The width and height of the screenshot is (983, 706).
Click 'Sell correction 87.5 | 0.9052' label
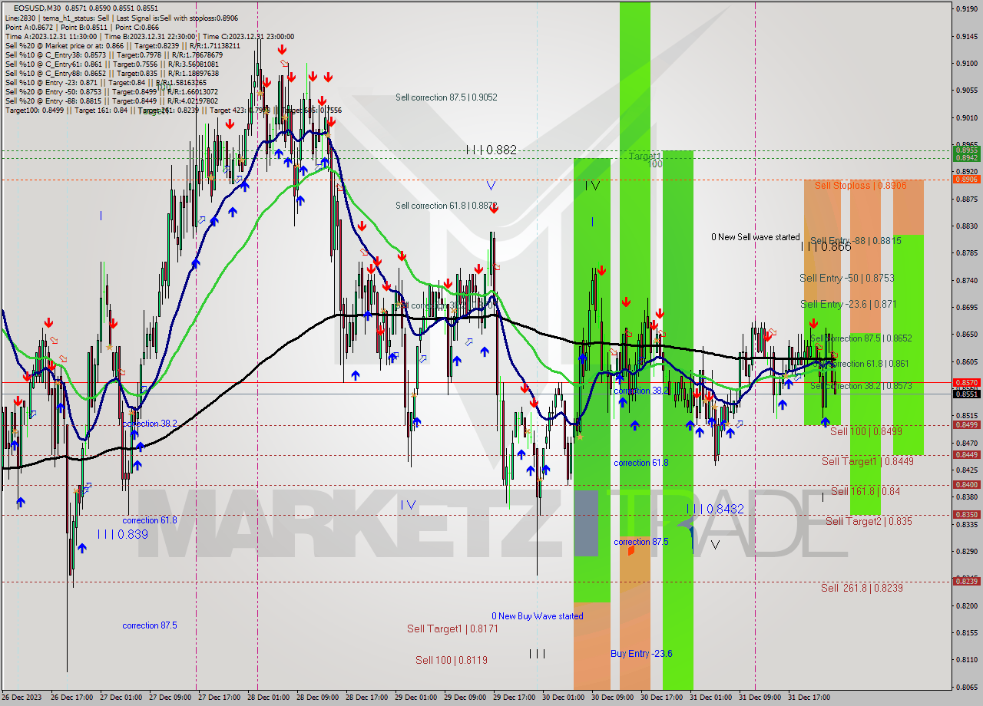[446, 97]
